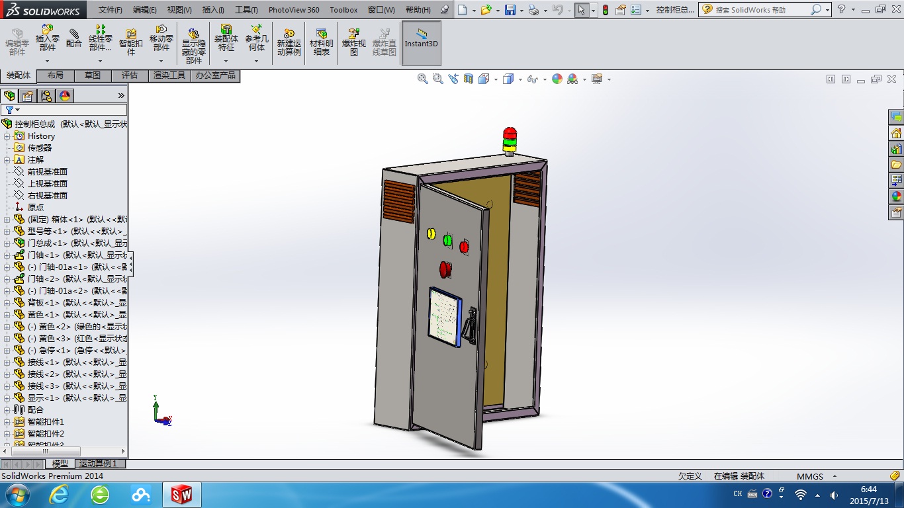Expand the 配合 mates folder node
Screen dimensions: 904x508
tap(7, 410)
